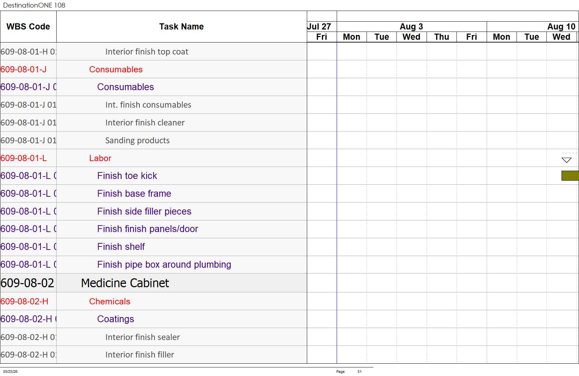The height and width of the screenshot is (376, 579).
Task: Click the Thu day column header
Action: pyautogui.click(x=442, y=37)
